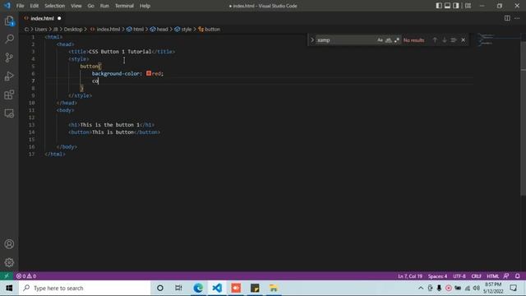
Task: Open the Go menu
Action: (90, 6)
